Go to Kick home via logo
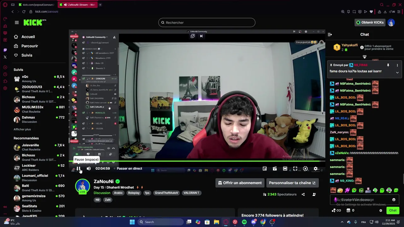The image size is (404, 227). tap(35, 22)
